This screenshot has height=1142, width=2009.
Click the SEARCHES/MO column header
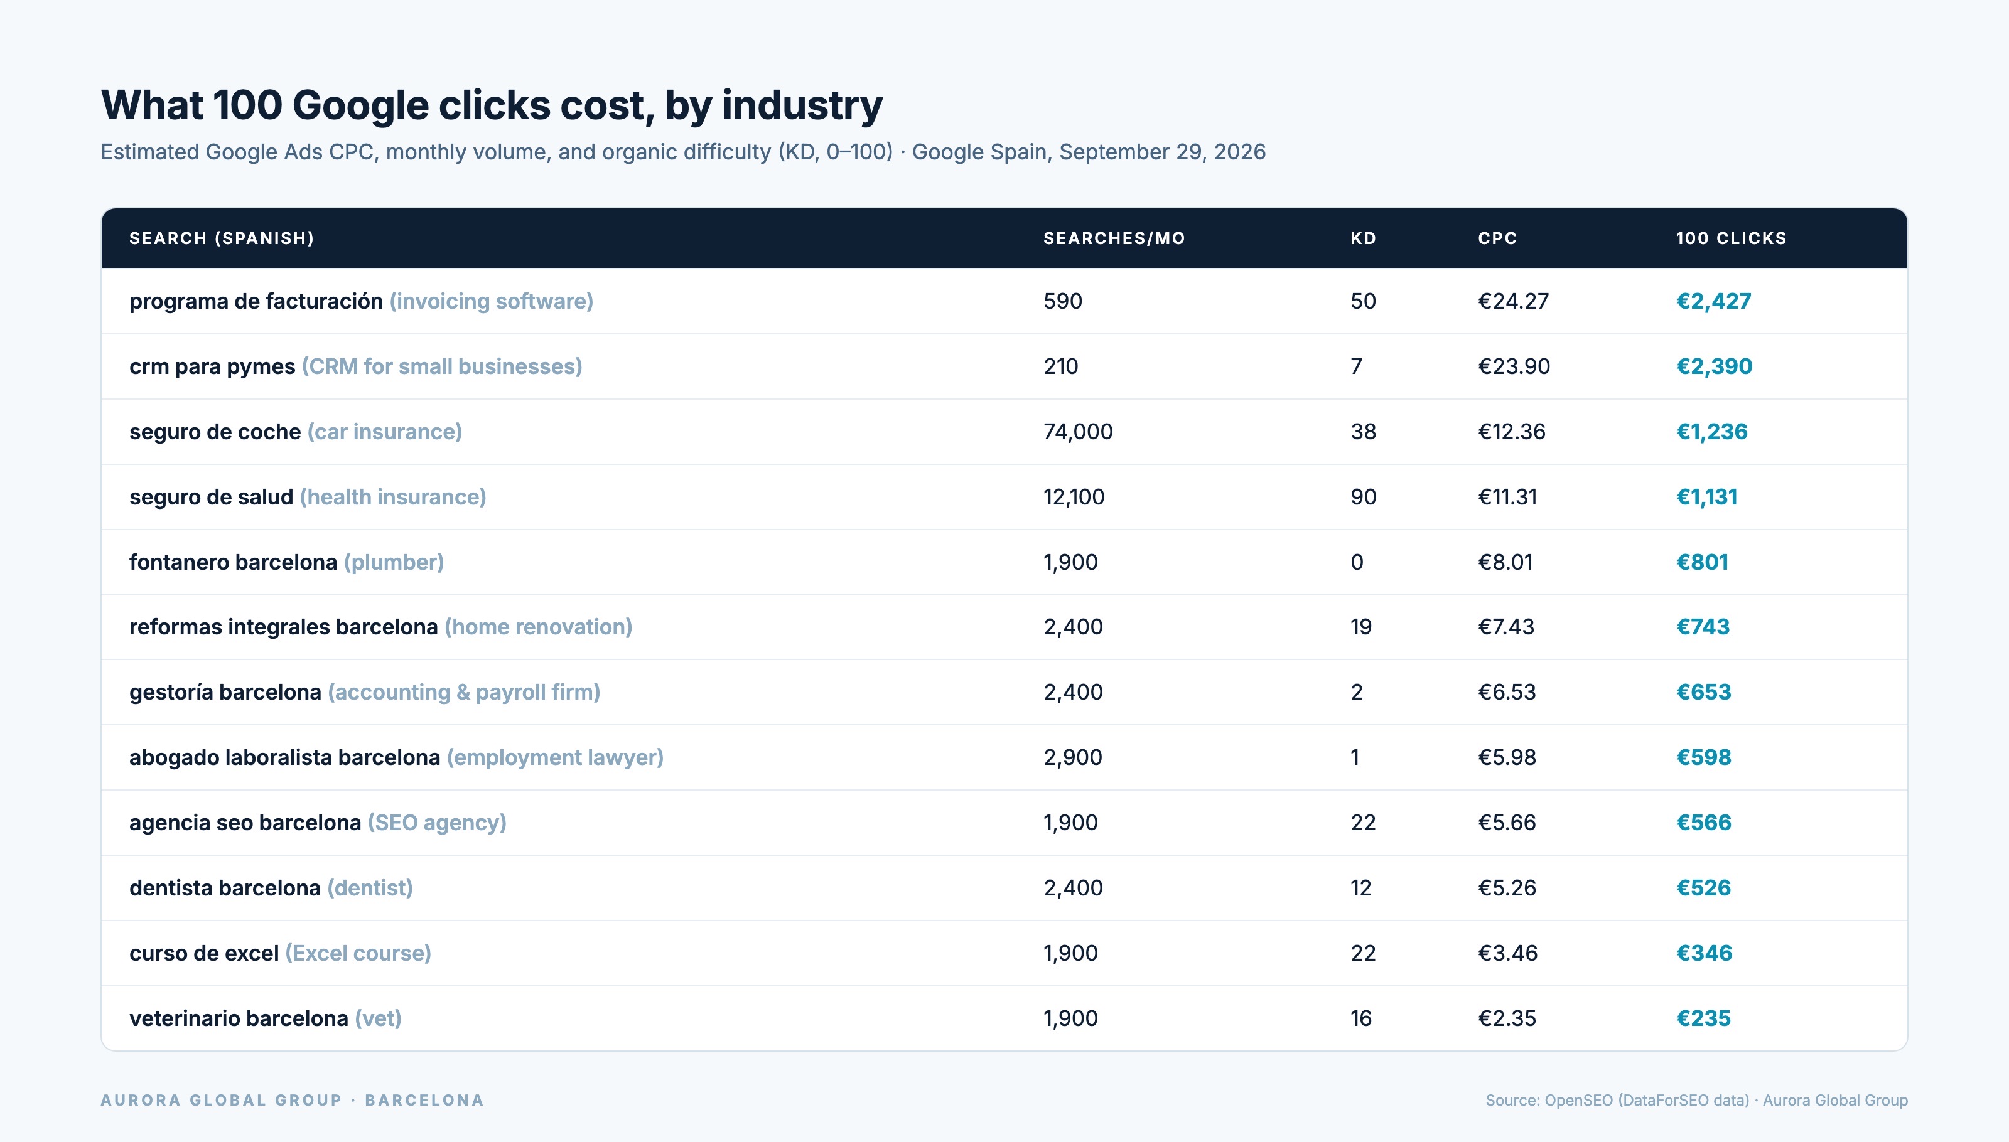pos(1114,238)
